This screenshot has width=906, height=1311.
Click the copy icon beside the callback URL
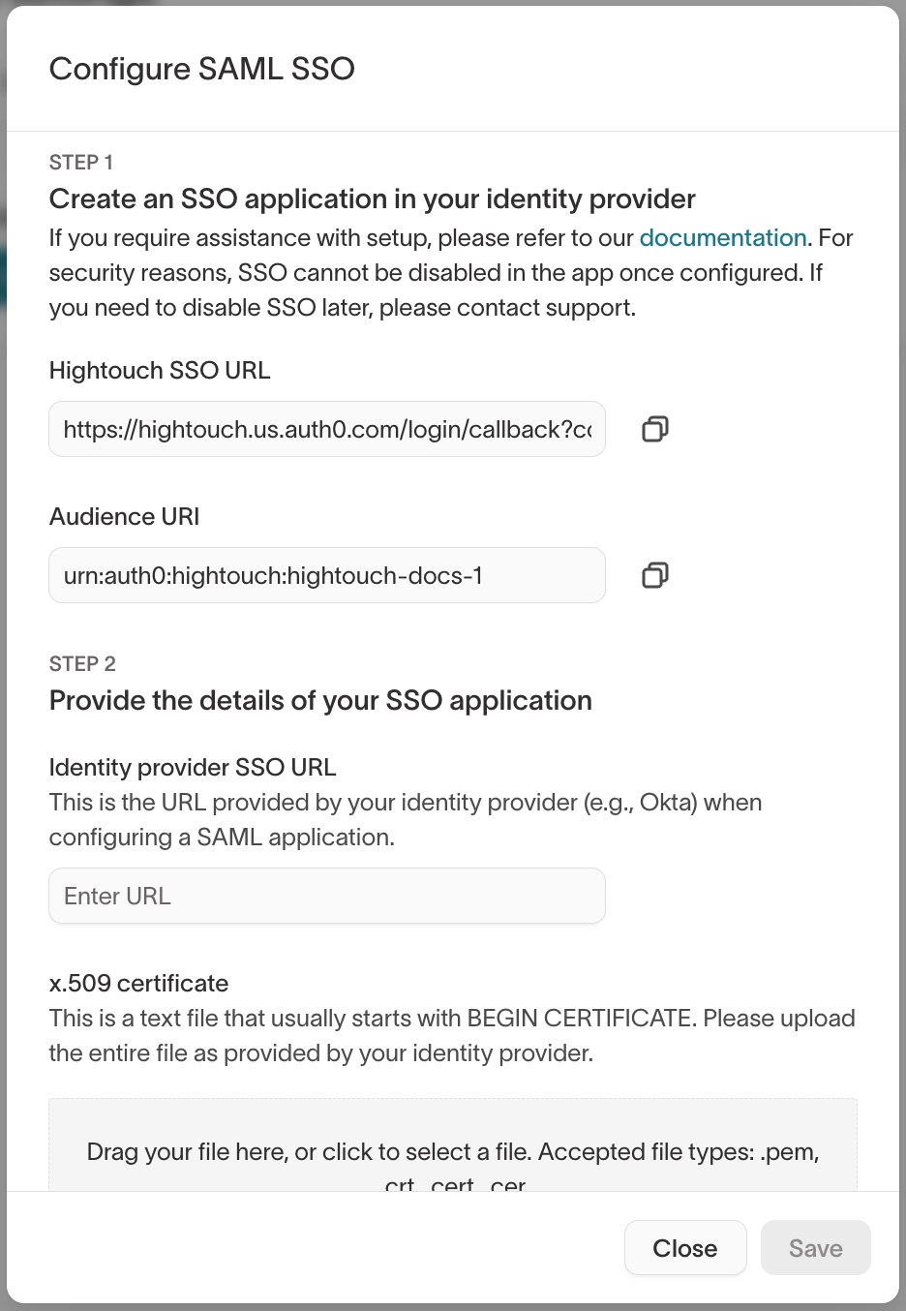(x=653, y=429)
